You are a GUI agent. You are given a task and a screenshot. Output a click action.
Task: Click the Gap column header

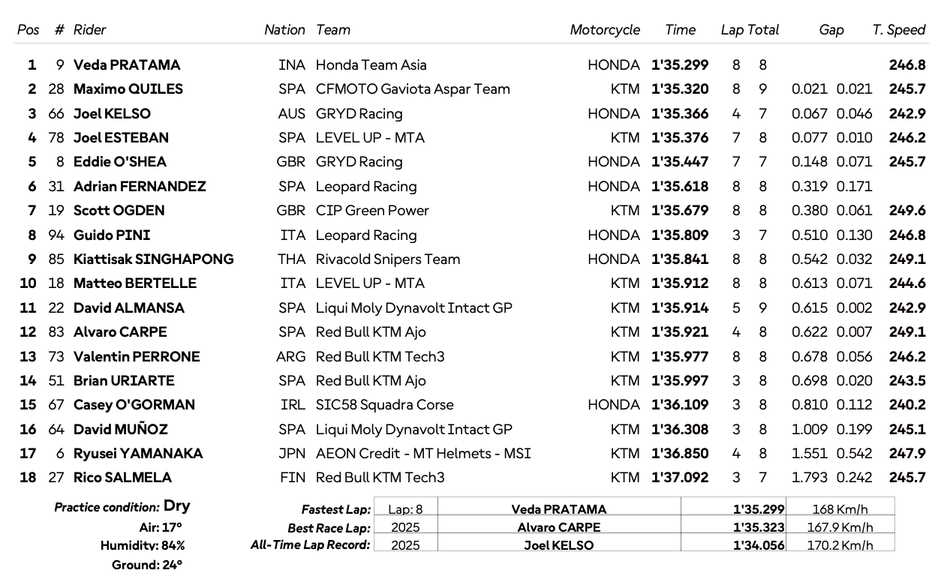(831, 30)
